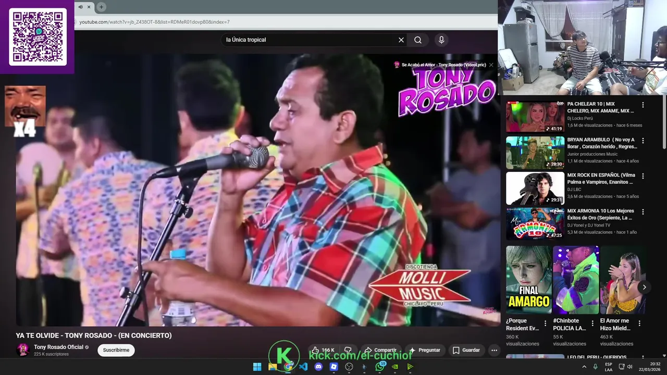Open options menu for PA CHELEAR 10 video
The height and width of the screenshot is (375, 667).
[x=643, y=105]
